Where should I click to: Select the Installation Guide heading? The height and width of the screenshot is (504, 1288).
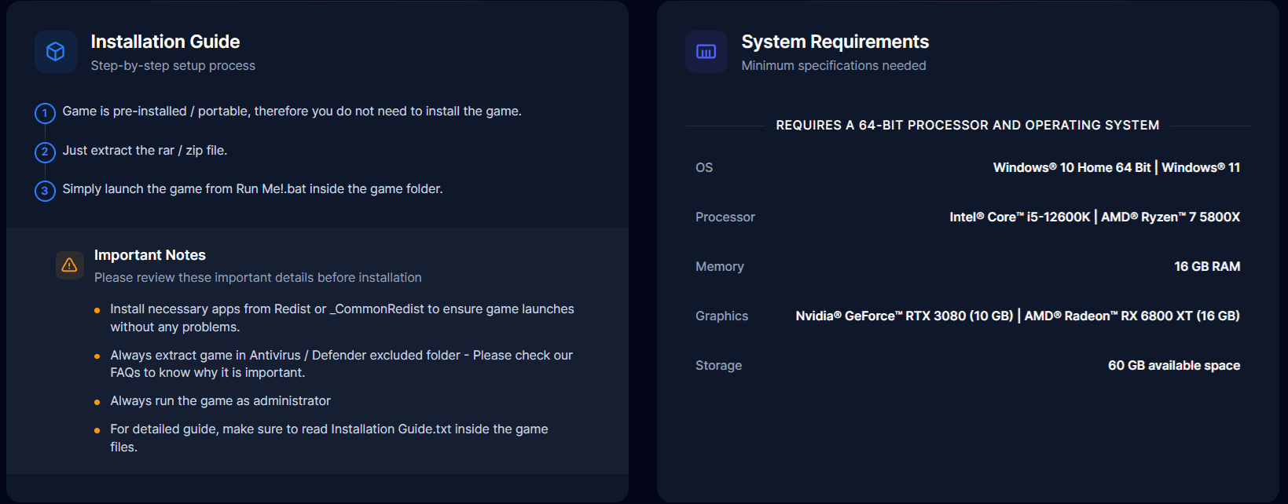click(x=165, y=42)
